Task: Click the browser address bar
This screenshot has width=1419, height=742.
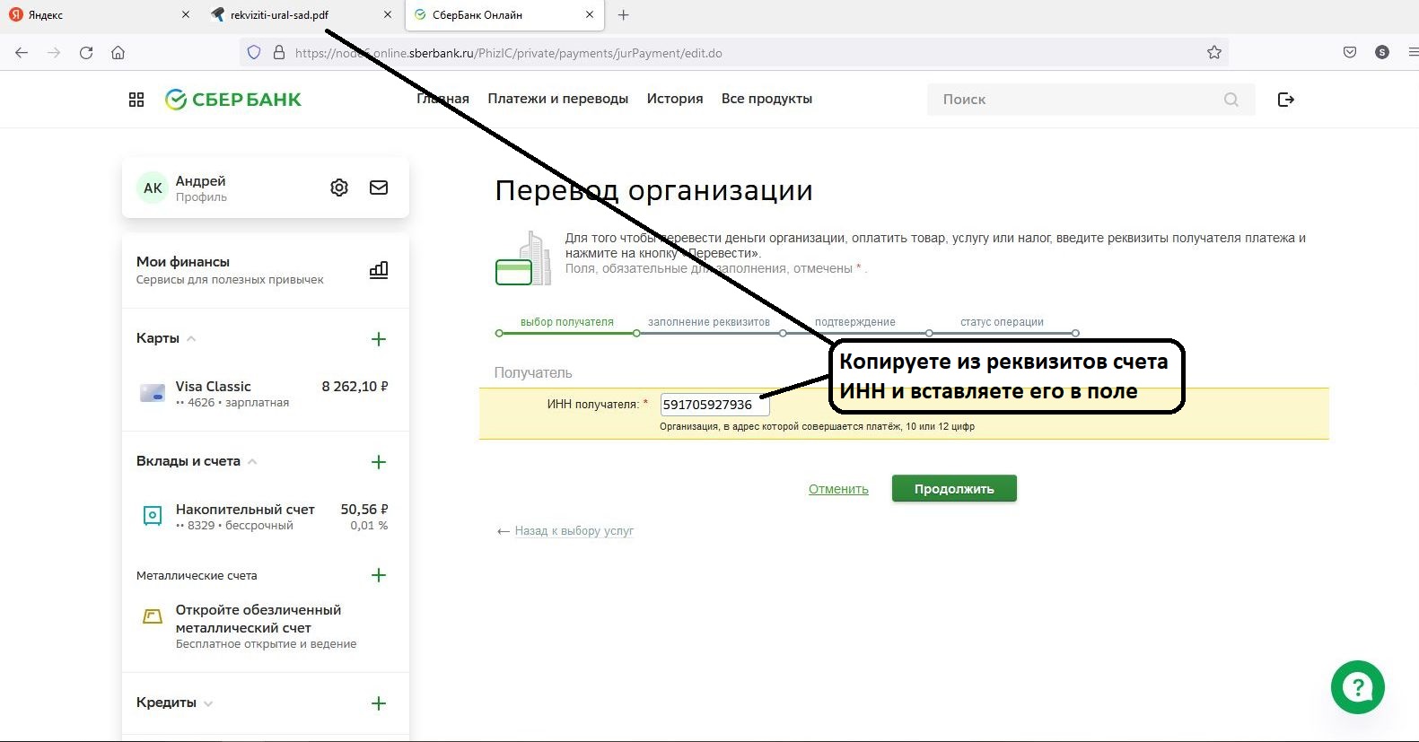Action: 736,53
